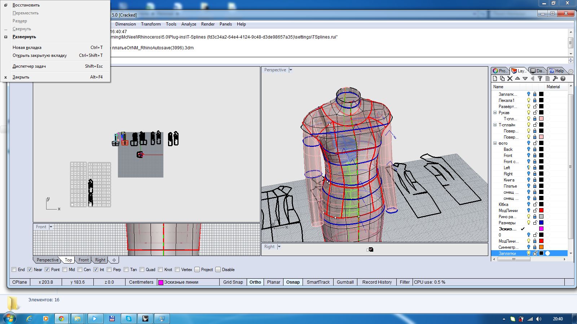Enable the End osnap checkbox
577x324 pixels.
coord(14,270)
